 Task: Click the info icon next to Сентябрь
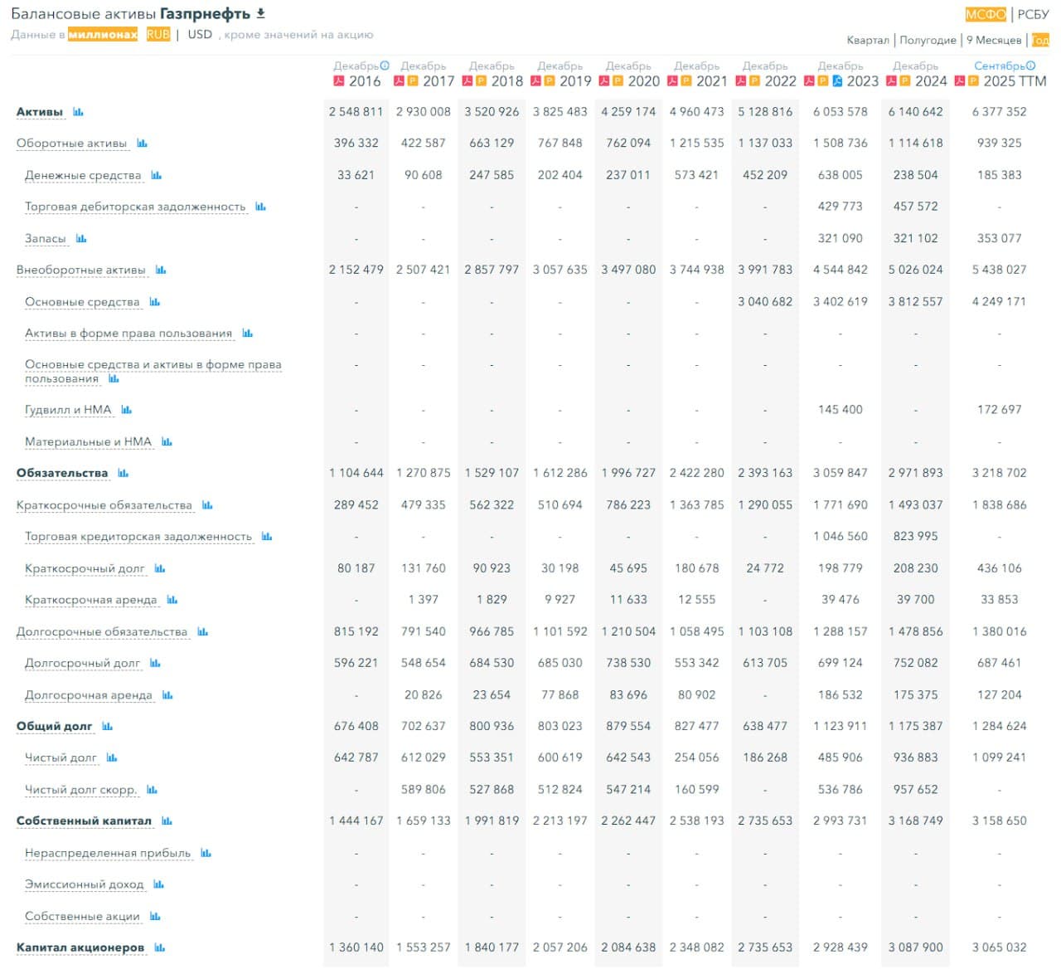[x=1030, y=66]
